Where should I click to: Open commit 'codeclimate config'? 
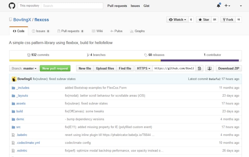click(78, 143)
